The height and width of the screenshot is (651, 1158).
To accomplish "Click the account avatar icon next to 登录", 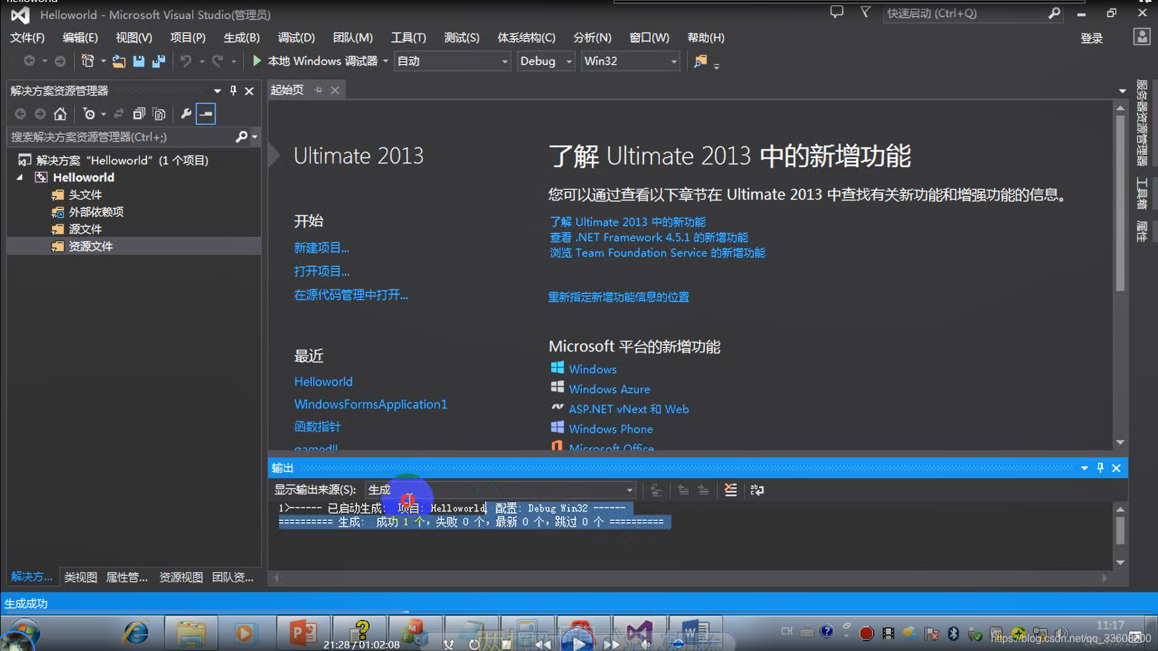I will pos(1142,37).
